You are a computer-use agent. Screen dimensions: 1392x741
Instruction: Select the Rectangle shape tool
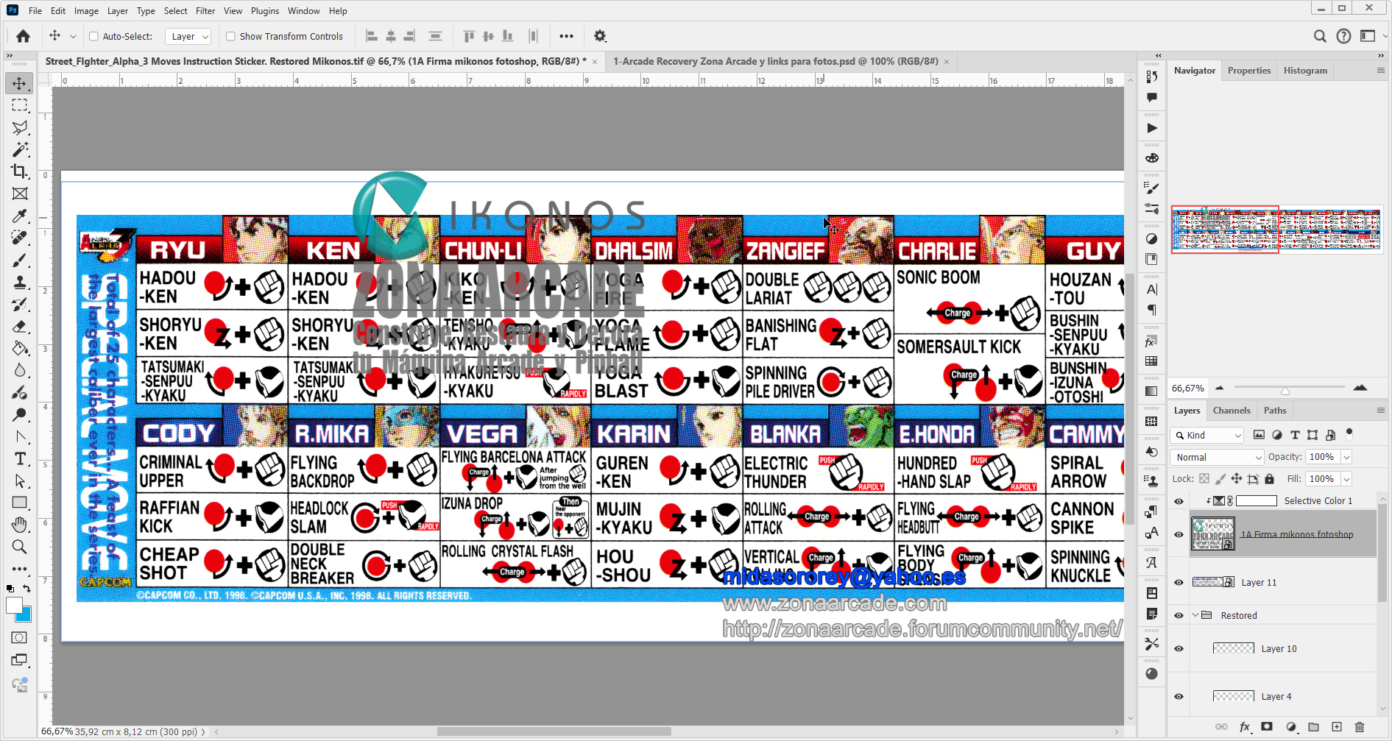[20, 503]
